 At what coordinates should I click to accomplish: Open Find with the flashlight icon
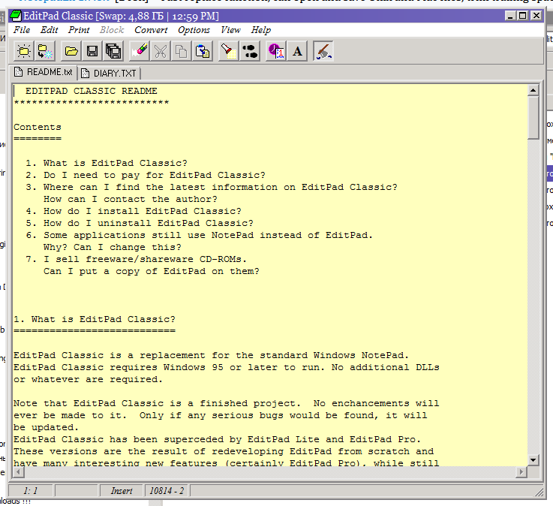coord(229,52)
